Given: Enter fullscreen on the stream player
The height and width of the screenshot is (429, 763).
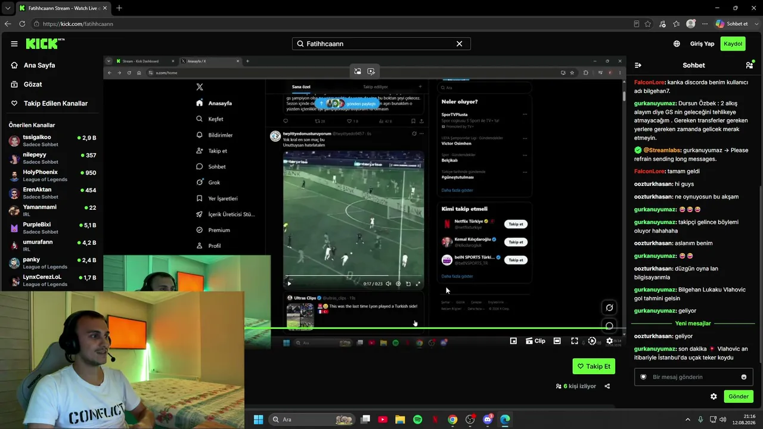Looking at the screenshot, I should pyautogui.click(x=575, y=341).
